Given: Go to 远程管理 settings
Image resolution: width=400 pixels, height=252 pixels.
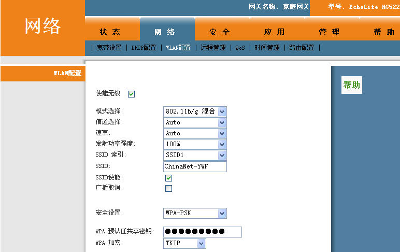Looking at the screenshot, I should (213, 48).
